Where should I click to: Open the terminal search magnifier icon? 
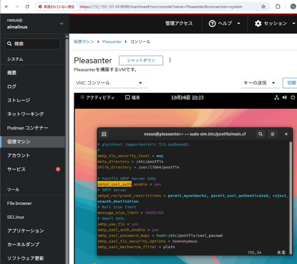point(260,134)
